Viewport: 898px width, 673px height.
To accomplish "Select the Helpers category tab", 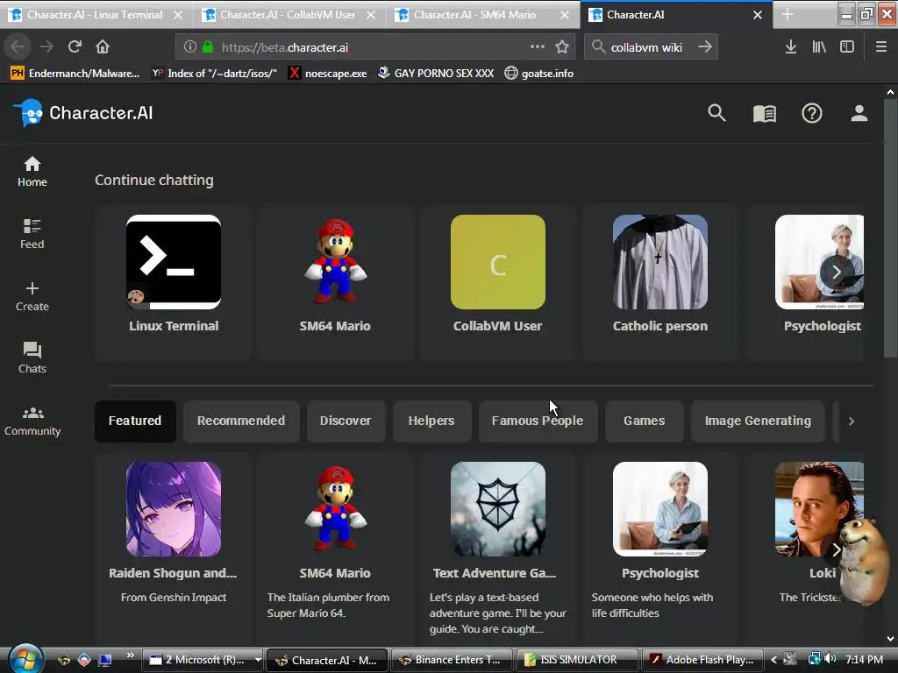I will click(x=431, y=422).
